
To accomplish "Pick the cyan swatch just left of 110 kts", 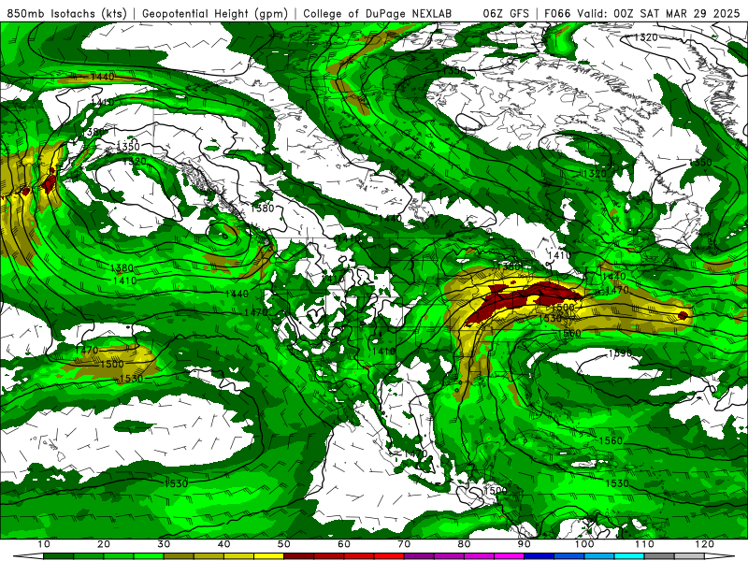I will point(629,556).
